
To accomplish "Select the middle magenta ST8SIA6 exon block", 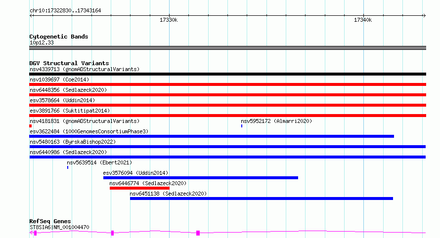I will pos(113,233).
